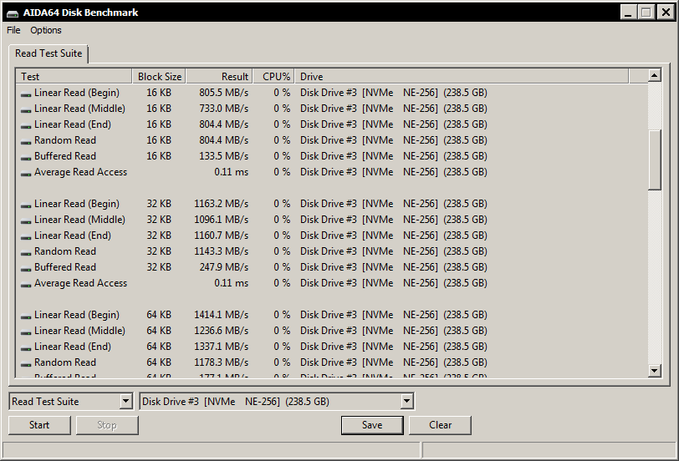The width and height of the screenshot is (679, 461).
Task: Clear the benchmark results
Action: [440, 425]
